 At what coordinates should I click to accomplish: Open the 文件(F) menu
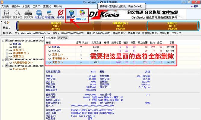click(x=5, y=6)
